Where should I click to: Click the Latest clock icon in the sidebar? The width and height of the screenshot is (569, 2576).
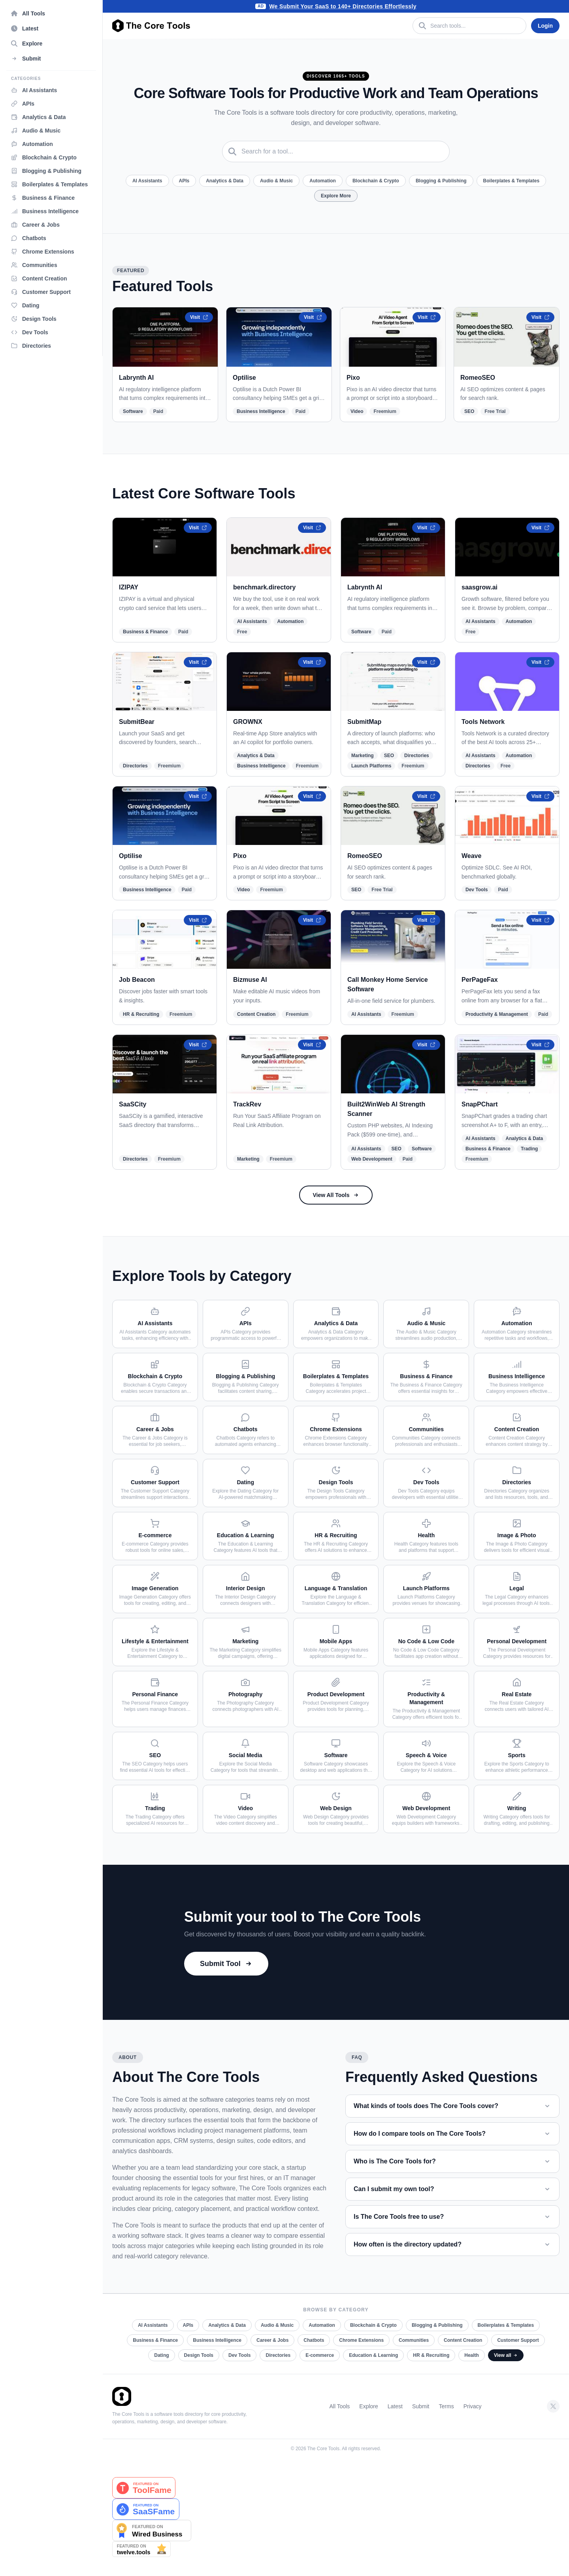pyautogui.click(x=14, y=29)
